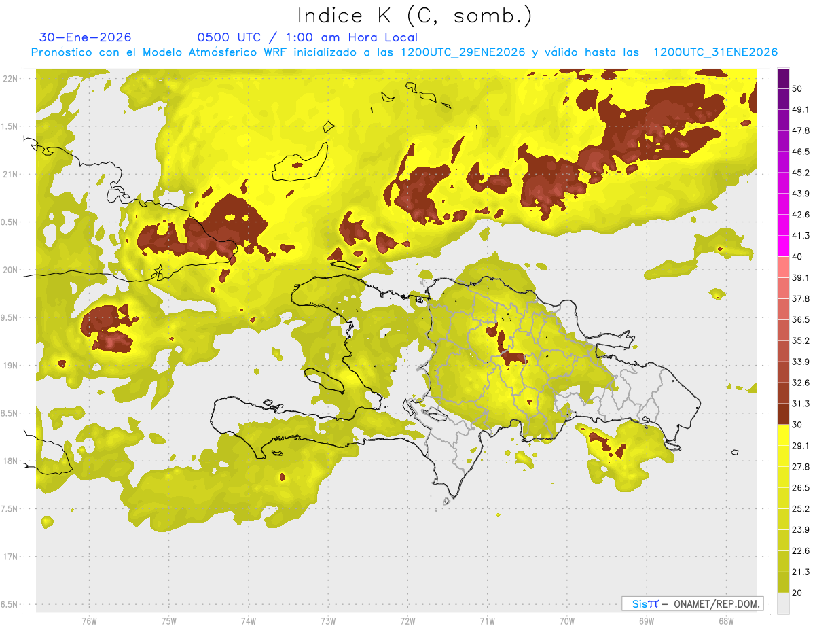Click the colorbar value 31.3

click(801, 404)
